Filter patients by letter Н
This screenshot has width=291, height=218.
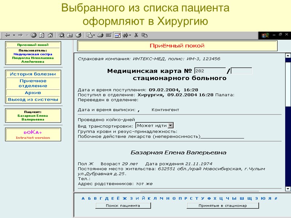point(168,198)
